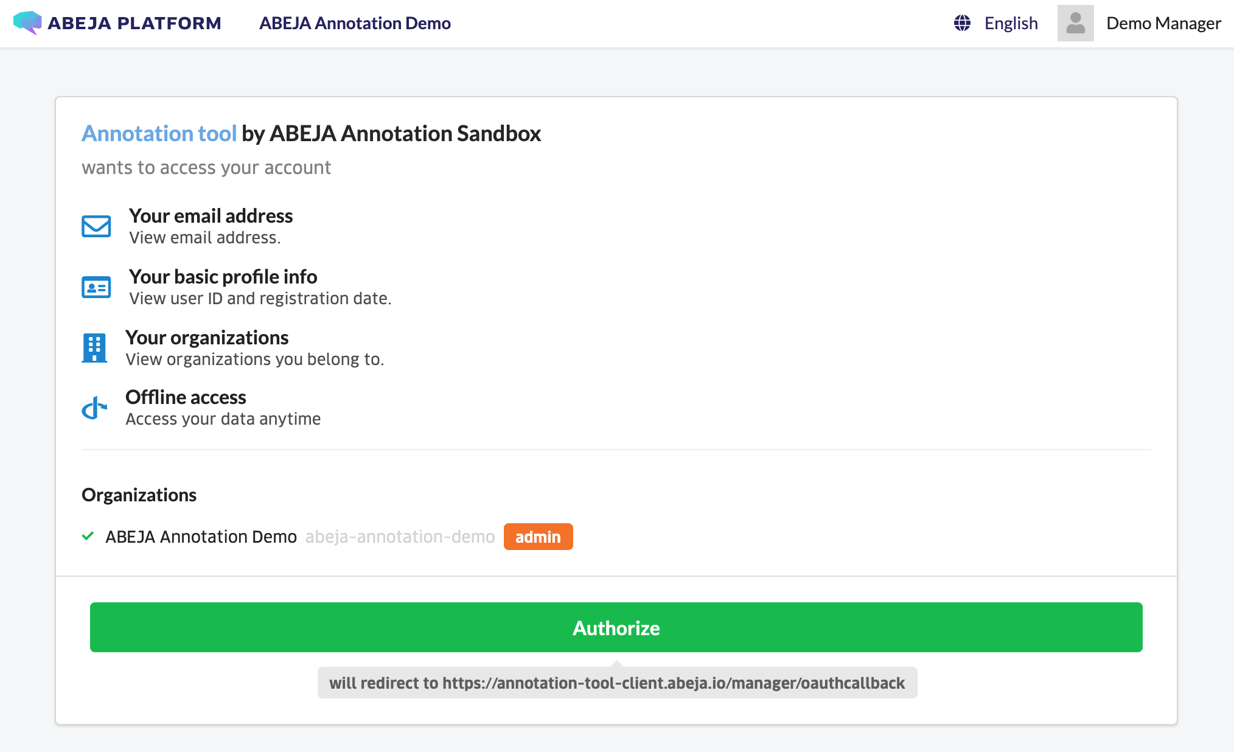Click the Demo Manager profile icon

[x=1077, y=23]
